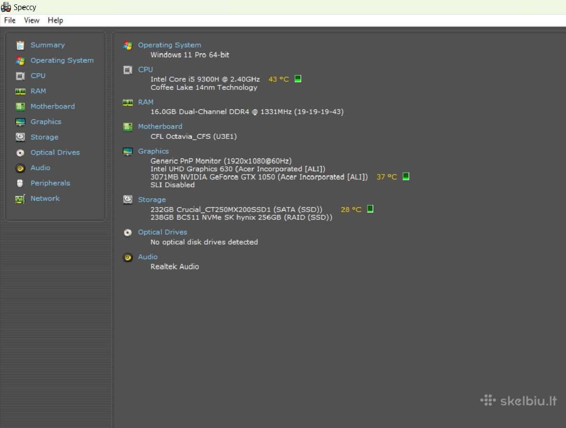Click the Audio speaker icon in summary pane
The width and height of the screenshot is (566, 428).
pos(128,257)
